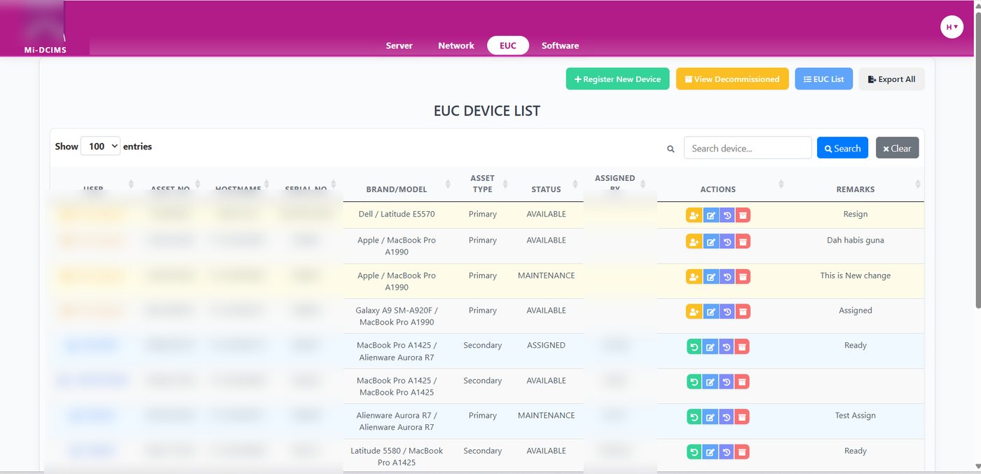The height and width of the screenshot is (474, 981).
Task: Edit the Galaxy A9 SM-A920F device
Action: click(711, 311)
